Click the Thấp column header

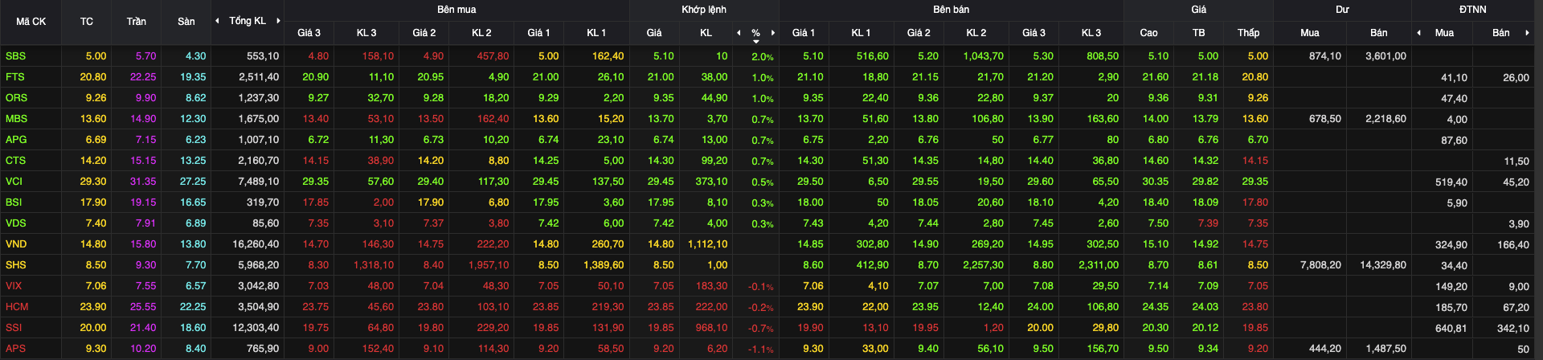click(1249, 33)
